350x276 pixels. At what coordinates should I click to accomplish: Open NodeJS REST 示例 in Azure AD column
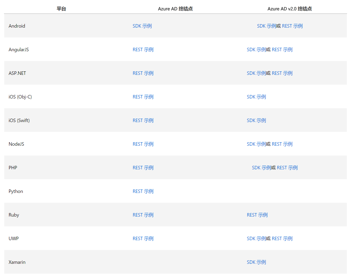143,144
